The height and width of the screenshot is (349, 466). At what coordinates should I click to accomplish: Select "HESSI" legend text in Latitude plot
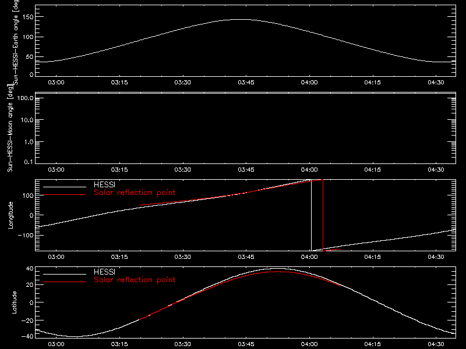click(x=104, y=272)
